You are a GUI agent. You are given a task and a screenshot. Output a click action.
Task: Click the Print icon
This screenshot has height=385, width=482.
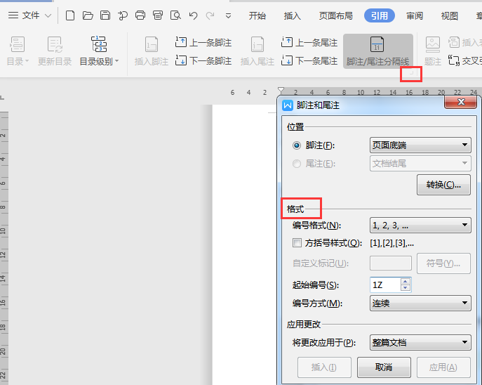(140, 15)
